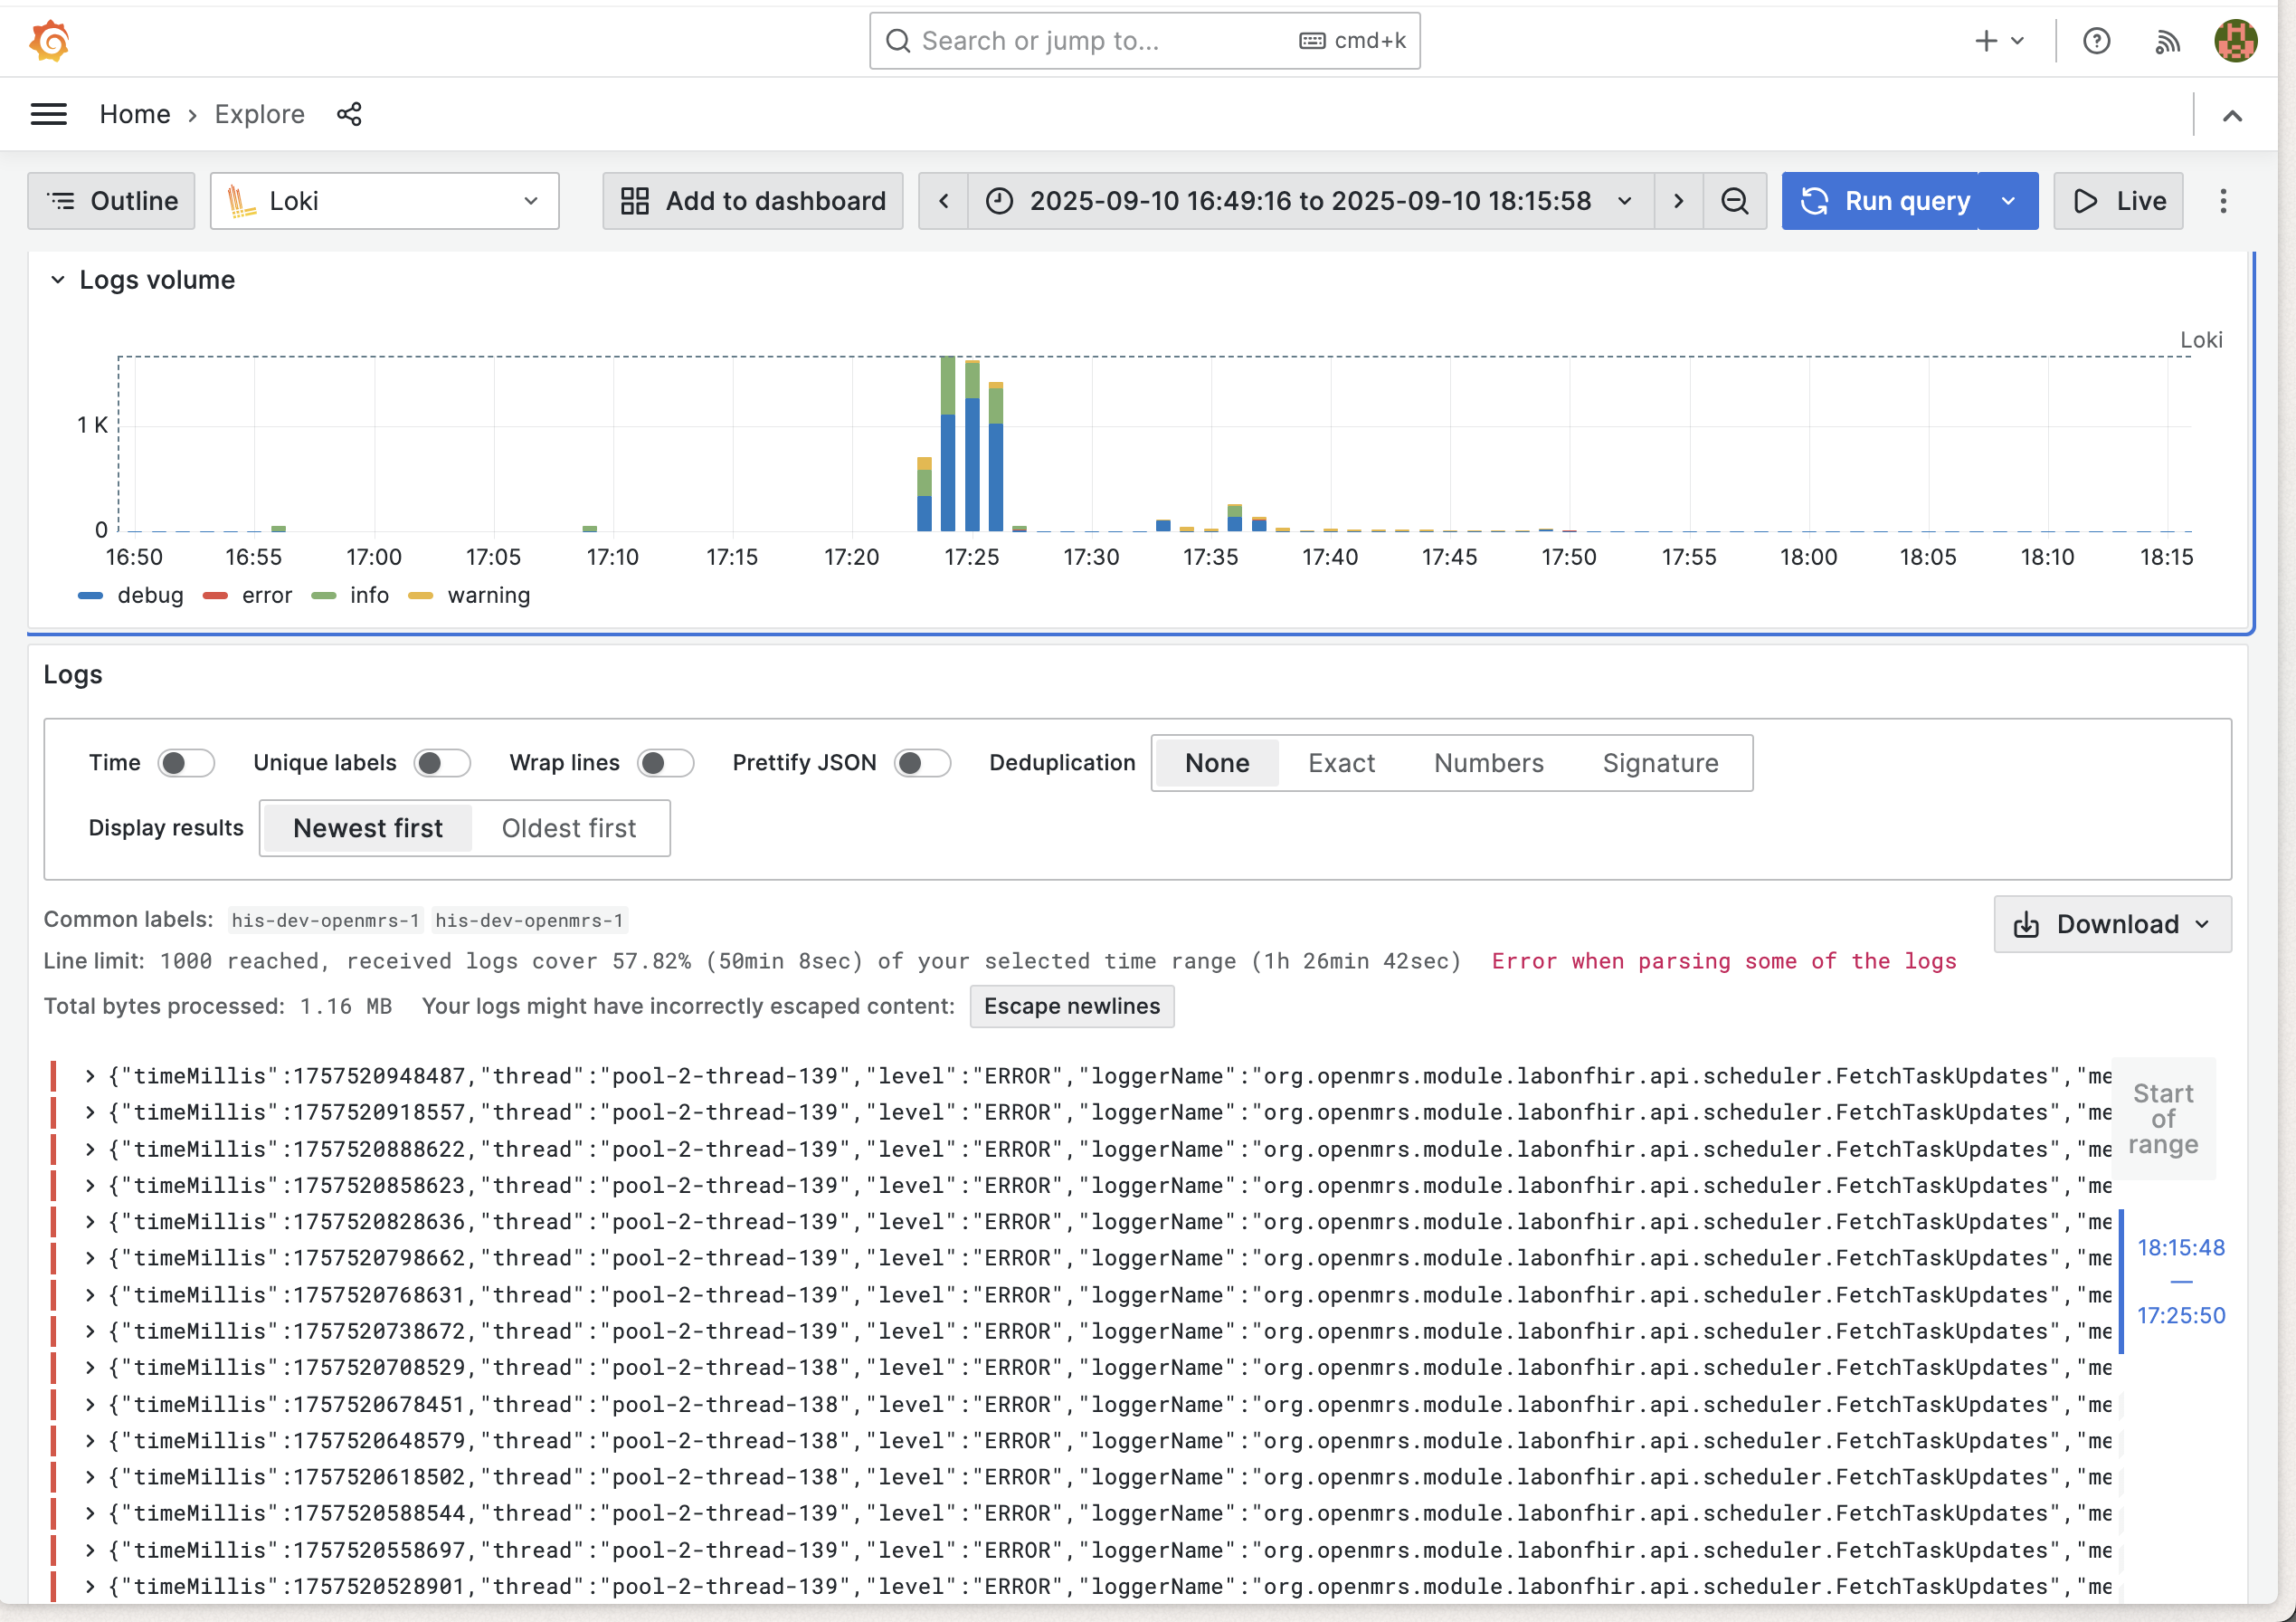The height and width of the screenshot is (1622, 2296).
Task: Collapse the top toolbar with the chevron-up icon
Action: click(2232, 115)
